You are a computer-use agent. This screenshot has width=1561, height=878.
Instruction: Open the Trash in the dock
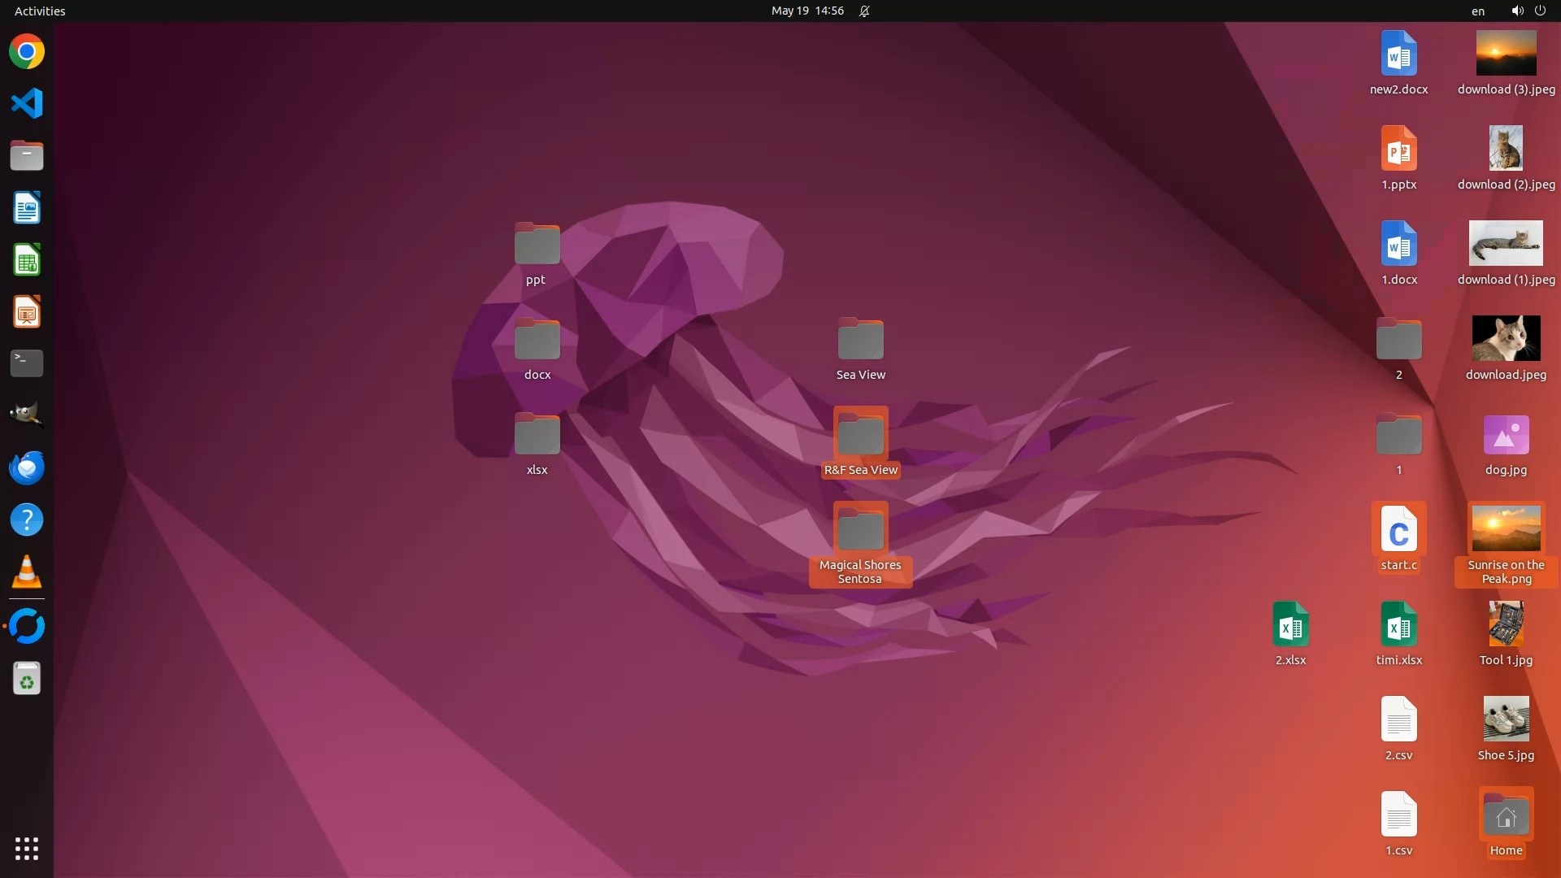27,679
